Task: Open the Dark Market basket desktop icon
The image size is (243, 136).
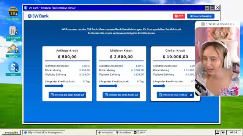Action: pyautogui.click(x=13, y=13)
